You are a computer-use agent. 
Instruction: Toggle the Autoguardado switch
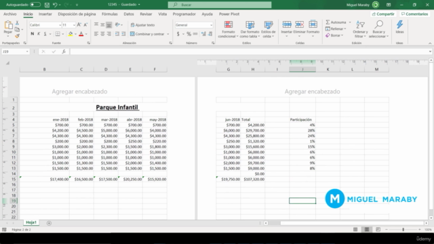pos(35,5)
